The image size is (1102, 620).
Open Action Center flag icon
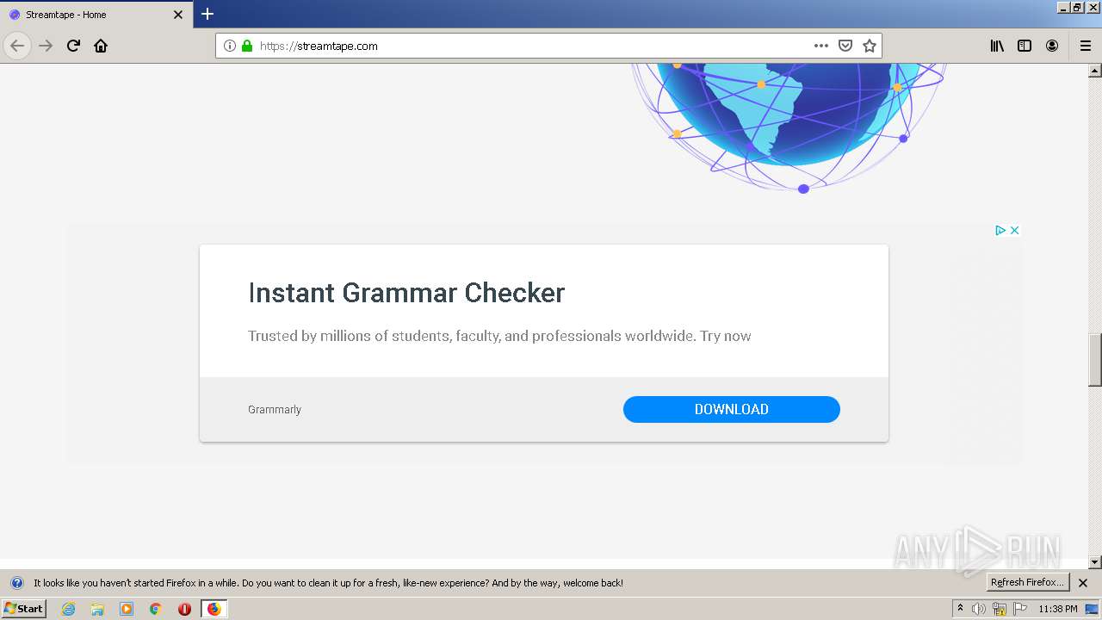tap(1020, 609)
